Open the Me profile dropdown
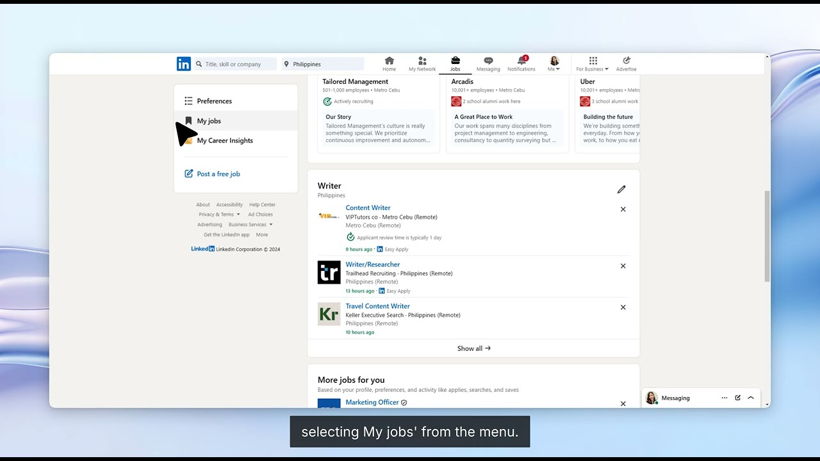Screen dimensions: 820x461 pos(554,64)
